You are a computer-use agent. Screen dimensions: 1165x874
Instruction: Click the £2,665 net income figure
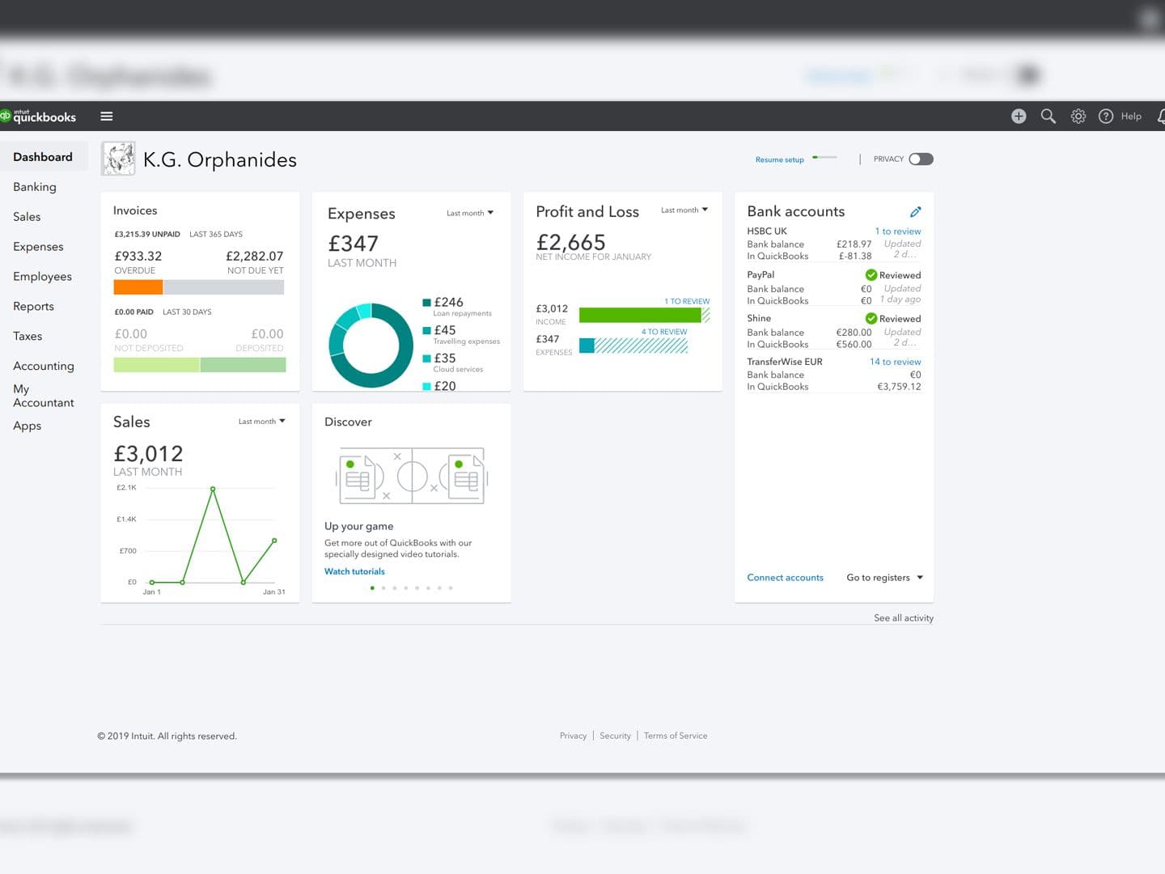(571, 243)
